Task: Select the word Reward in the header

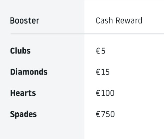Action: coord(129,21)
